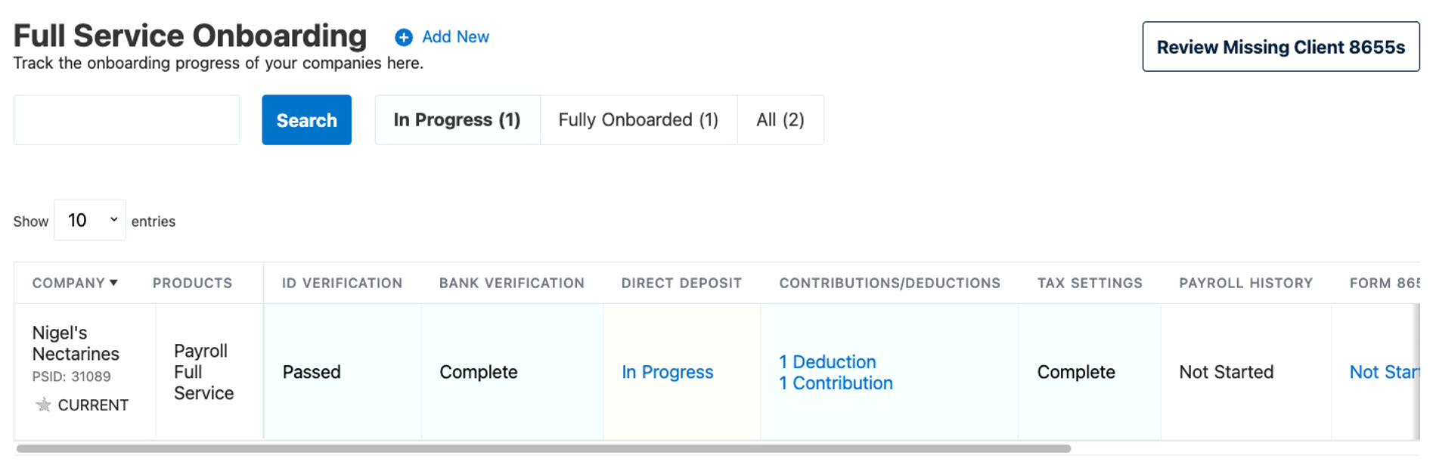Select the company Nigel's Nectarines
This screenshot has height=471, width=1433.
tap(75, 342)
